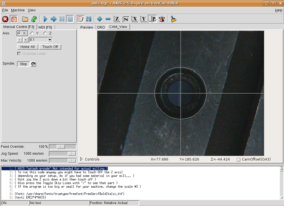284x206 pixels.
Task: Start spindle rotation icon next to Stop
Action: (x=33, y=64)
